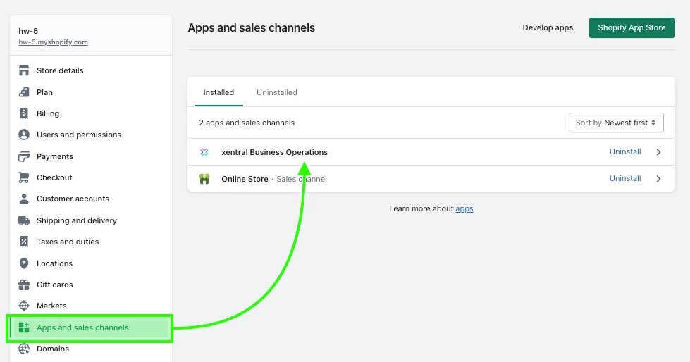Click the Markets globe icon

point(24,306)
